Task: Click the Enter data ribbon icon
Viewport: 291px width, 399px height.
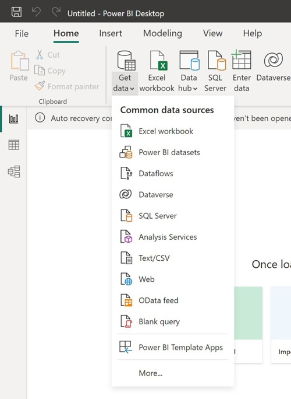Action: 242,71
